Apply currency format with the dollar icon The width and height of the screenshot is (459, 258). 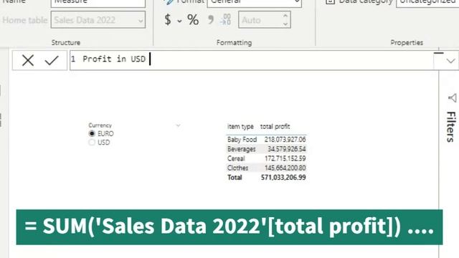coord(168,20)
